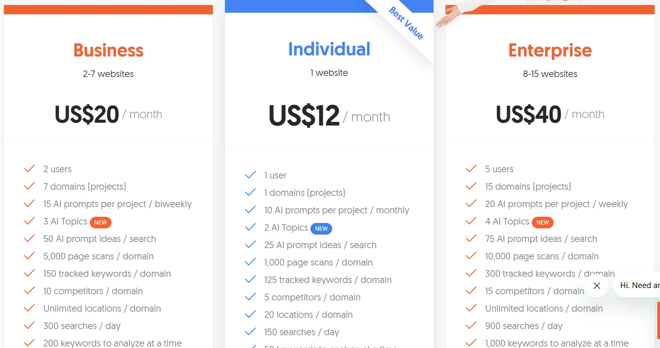The image size is (660, 348).
Task: Click the 3 AI Topics feature text
Action: 65,221
